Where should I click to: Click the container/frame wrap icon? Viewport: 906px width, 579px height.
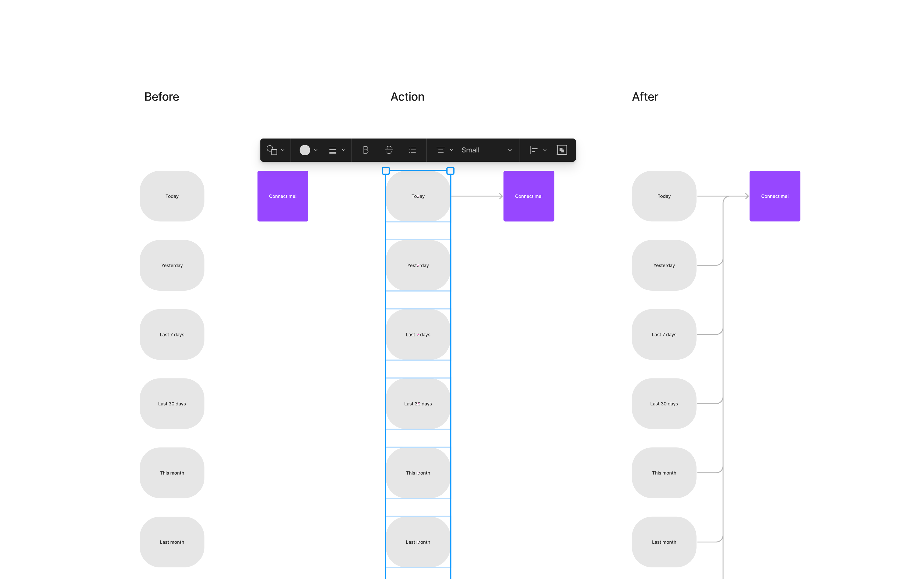[562, 150]
